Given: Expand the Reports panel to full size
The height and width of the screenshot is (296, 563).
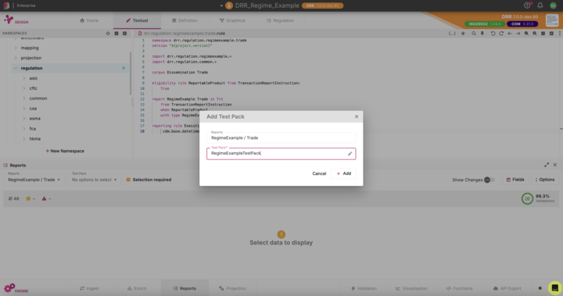Looking at the screenshot, I should [x=547, y=165].
